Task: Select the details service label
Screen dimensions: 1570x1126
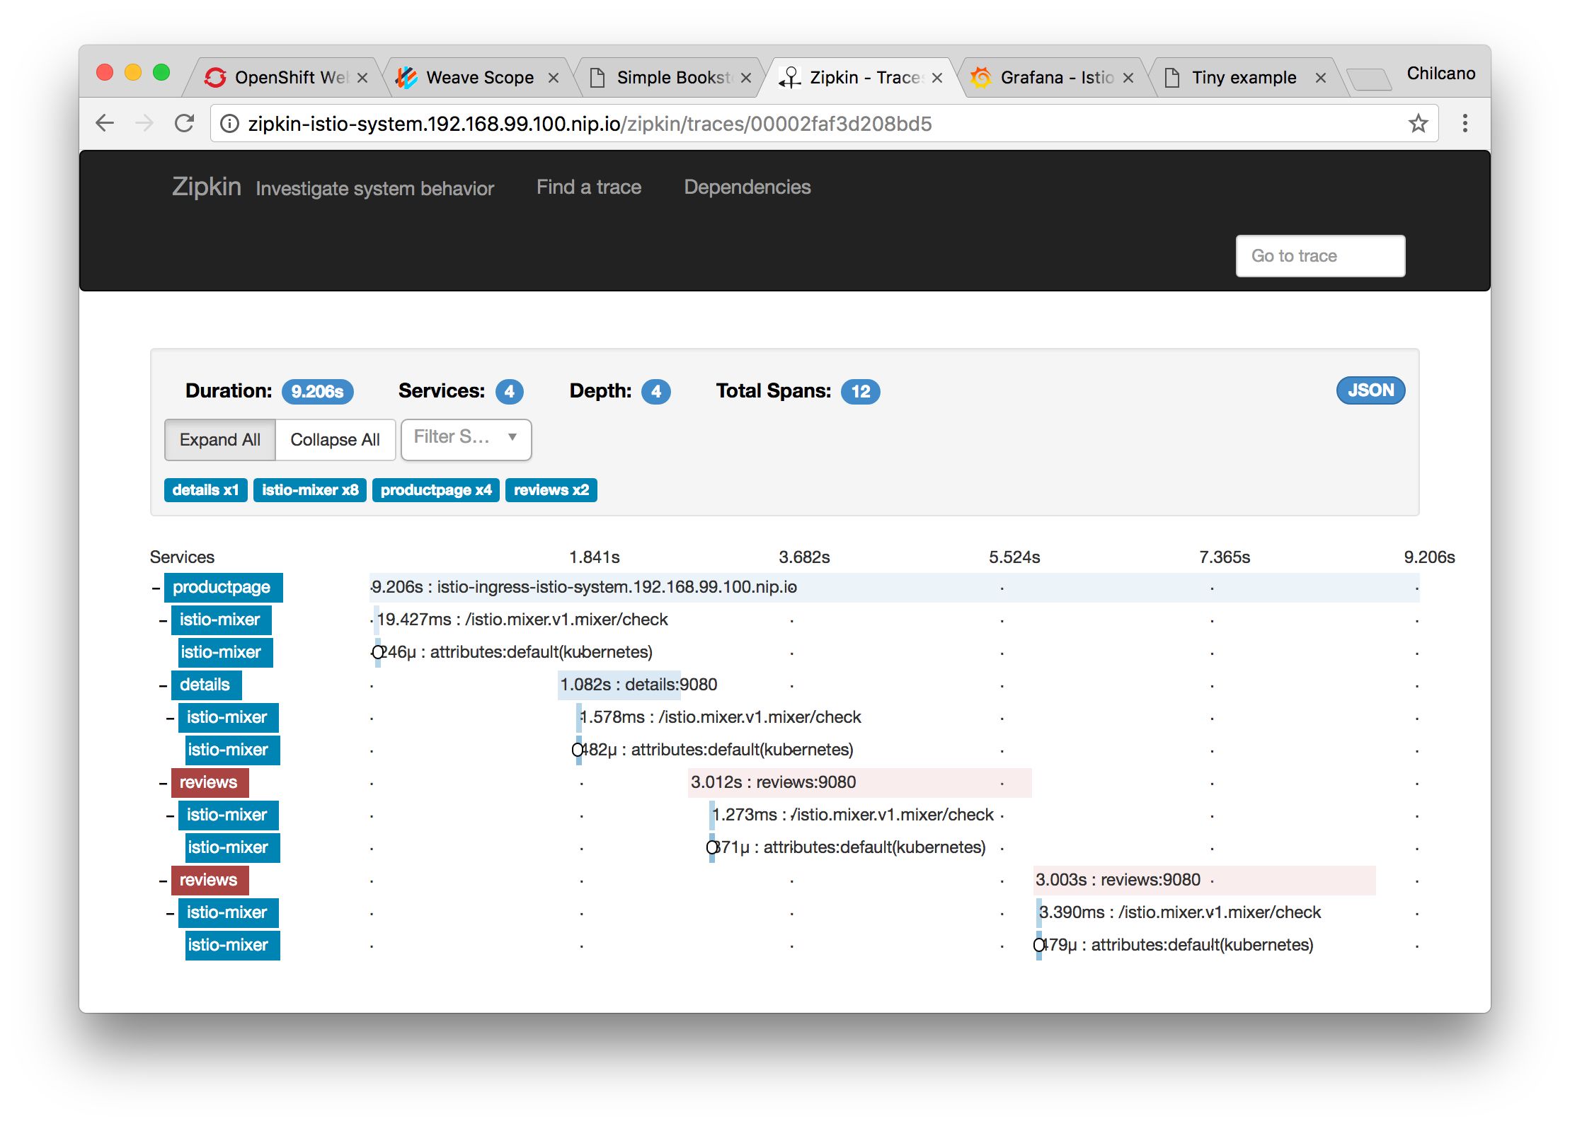Action: (206, 685)
